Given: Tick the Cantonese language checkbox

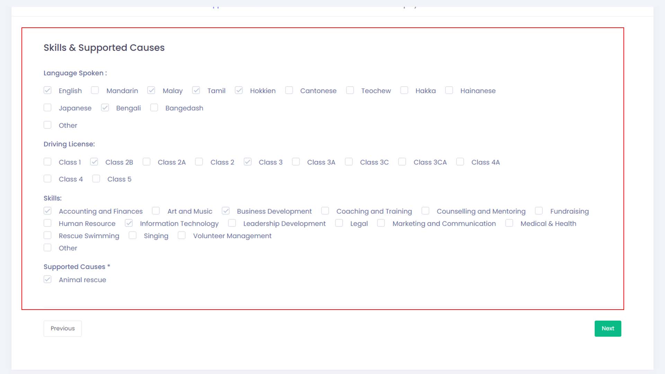Looking at the screenshot, I should (289, 90).
